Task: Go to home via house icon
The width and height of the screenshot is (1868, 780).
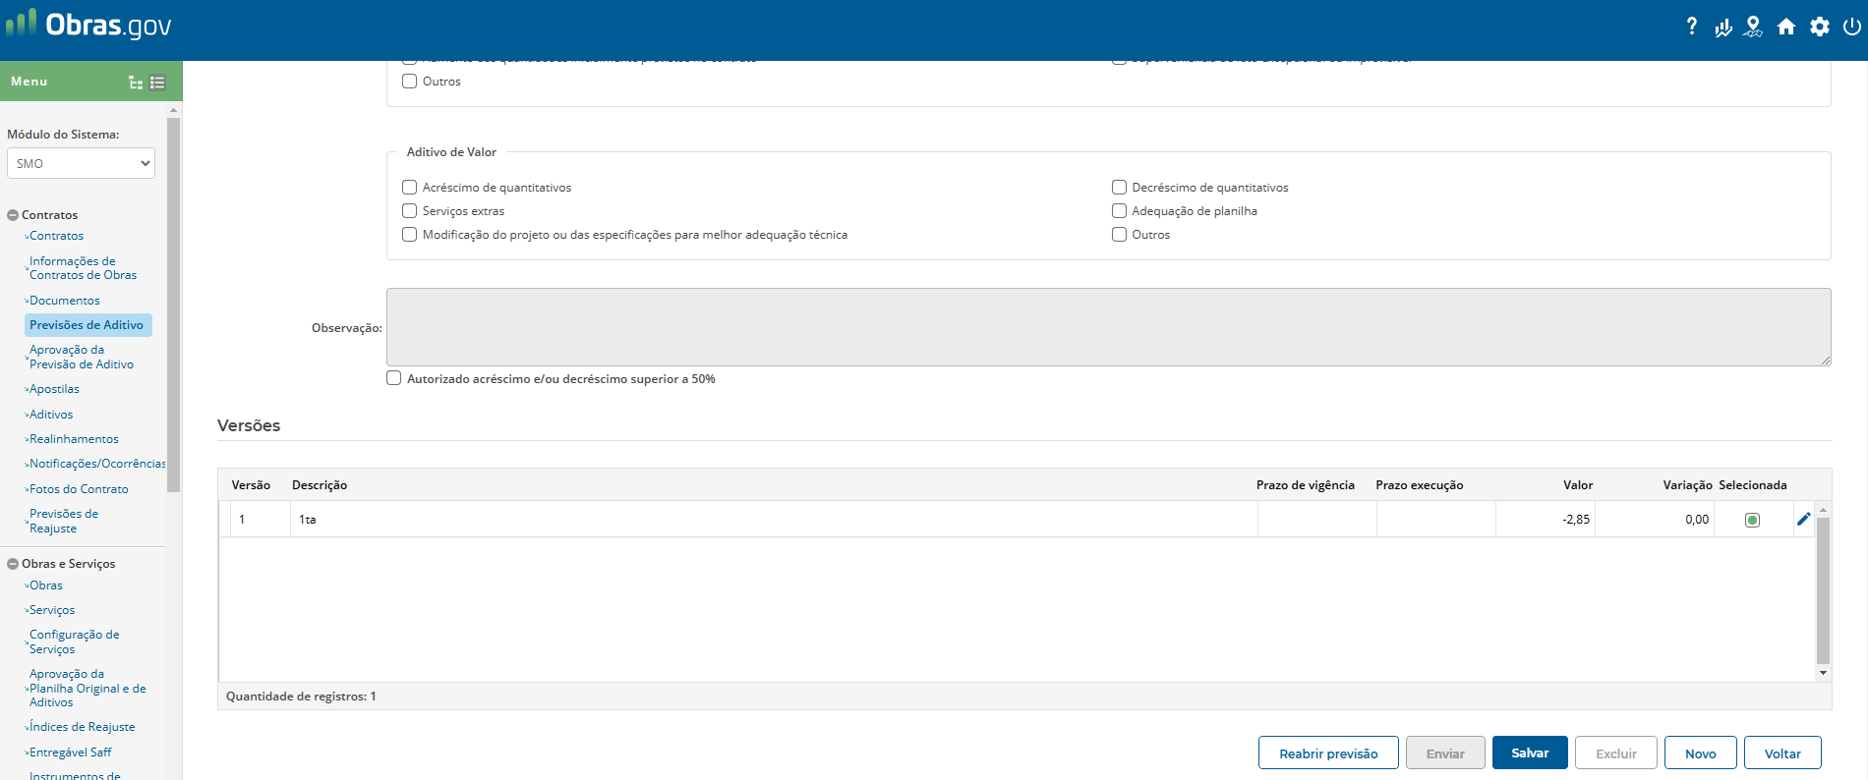Action: (1786, 27)
